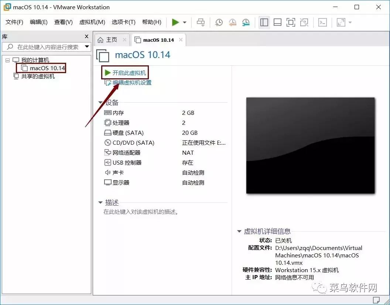This screenshot has width=390, height=305.
Task: Click the Unity mode toolbar icon
Action: [304, 22]
